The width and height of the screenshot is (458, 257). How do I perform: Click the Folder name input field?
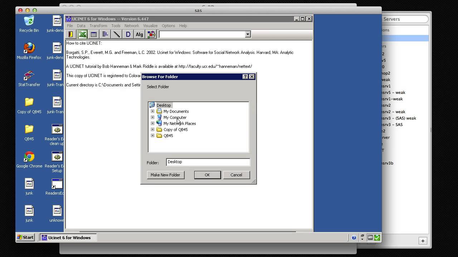208,162
